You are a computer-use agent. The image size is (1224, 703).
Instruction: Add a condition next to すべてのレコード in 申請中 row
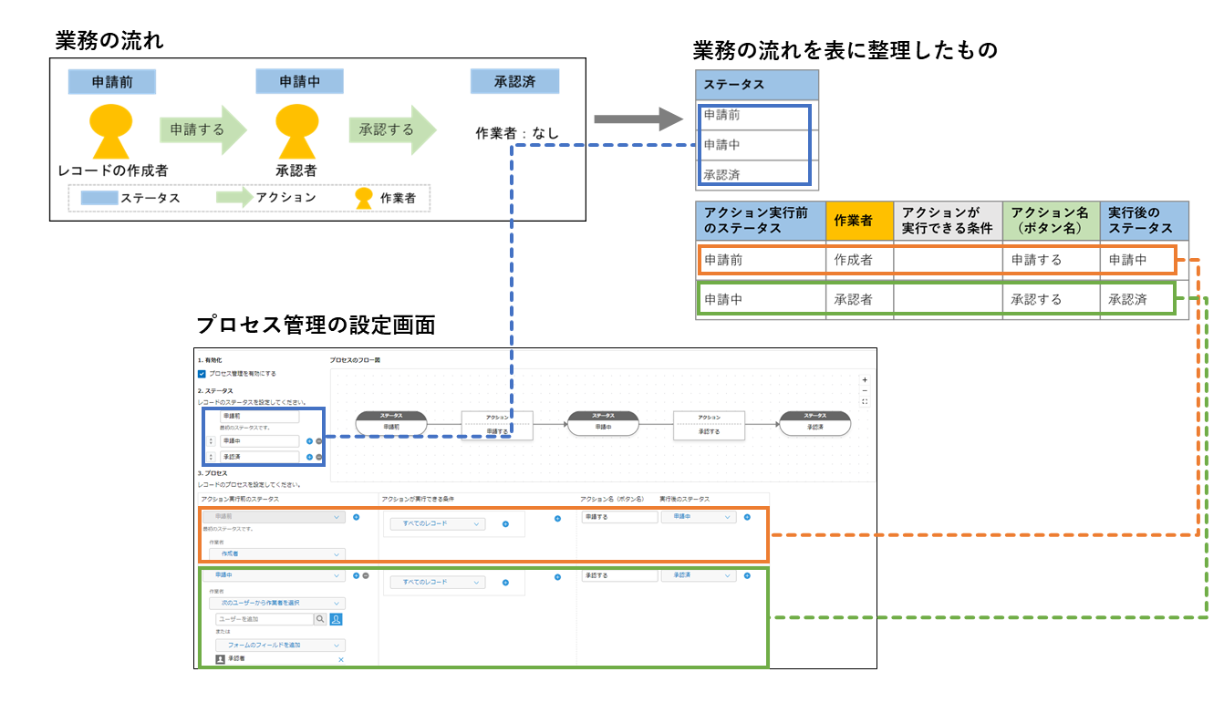[x=505, y=583]
